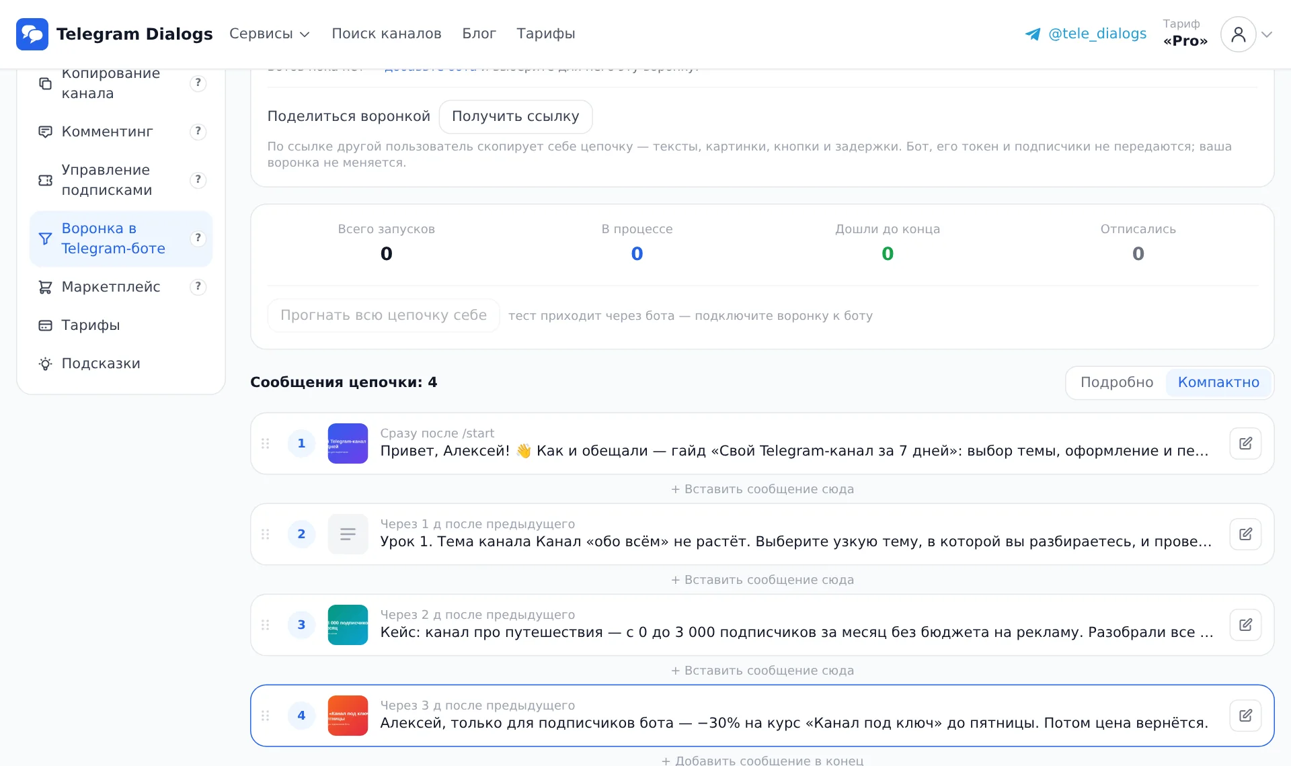Open help for Маркетплейс

pos(198,287)
